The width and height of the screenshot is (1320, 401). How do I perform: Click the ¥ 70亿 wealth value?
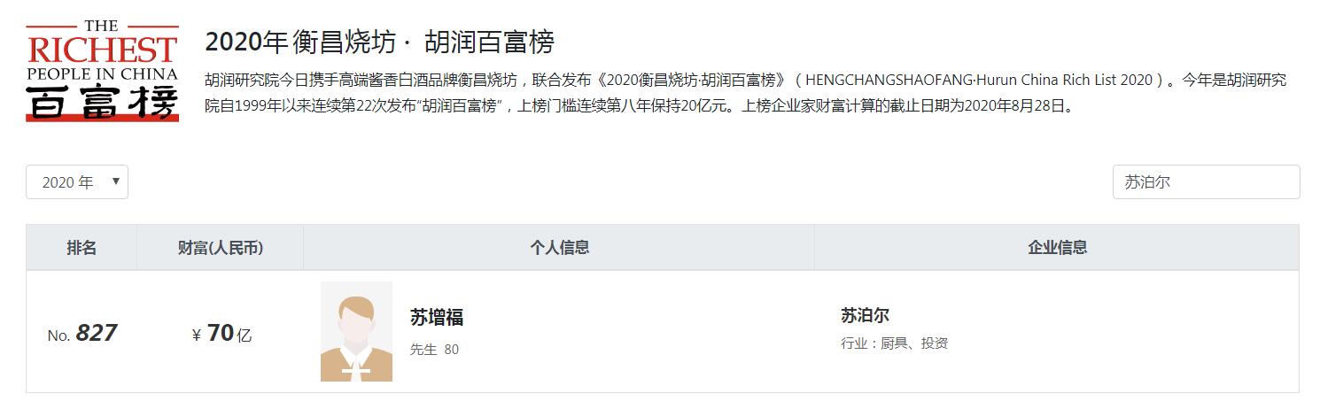(x=221, y=334)
